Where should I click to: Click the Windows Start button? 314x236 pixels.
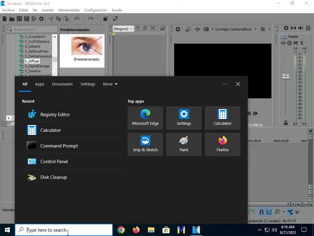(7, 230)
